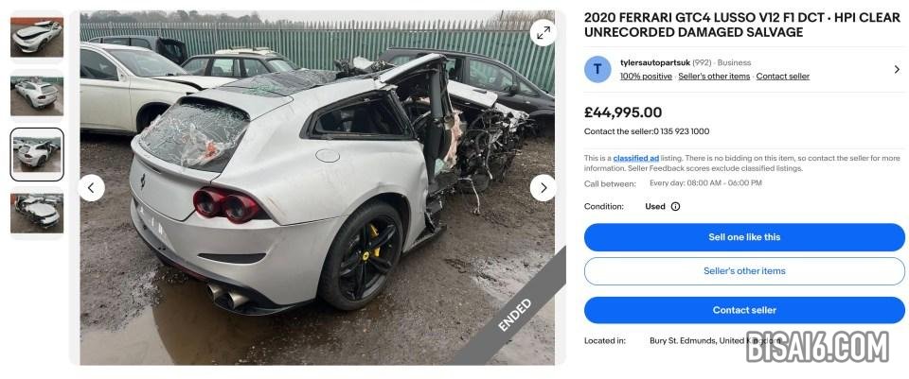The image size is (909, 379).
Task: Open the tylersautopartsuk seller profile
Action: [654, 62]
